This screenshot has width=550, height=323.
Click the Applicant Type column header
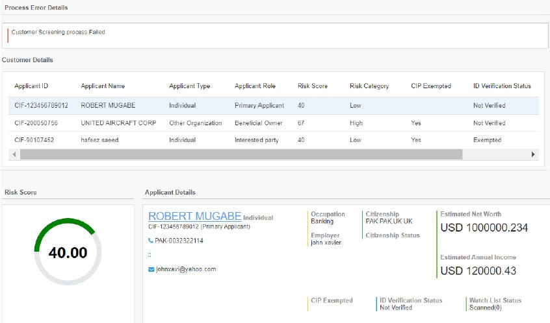[x=189, y=86]
